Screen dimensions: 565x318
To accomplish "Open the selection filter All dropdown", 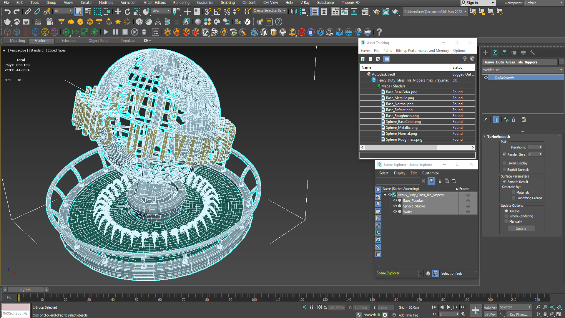I will click(x=63, y=11).
